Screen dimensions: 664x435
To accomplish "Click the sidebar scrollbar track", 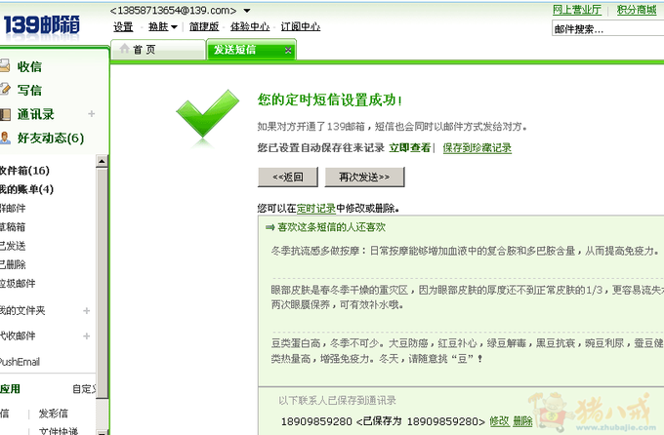I will point(102,415).
